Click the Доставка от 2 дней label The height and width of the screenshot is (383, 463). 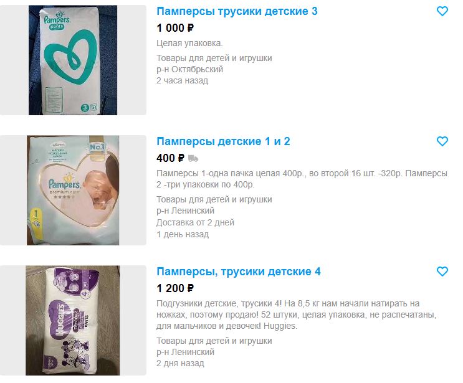[195, 222]
